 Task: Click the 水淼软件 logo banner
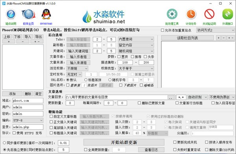click(104, 17)
